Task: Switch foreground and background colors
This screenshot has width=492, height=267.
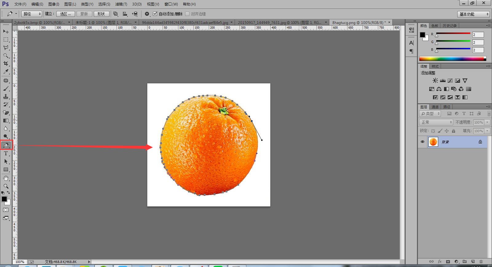Action: tap(8, 193)
